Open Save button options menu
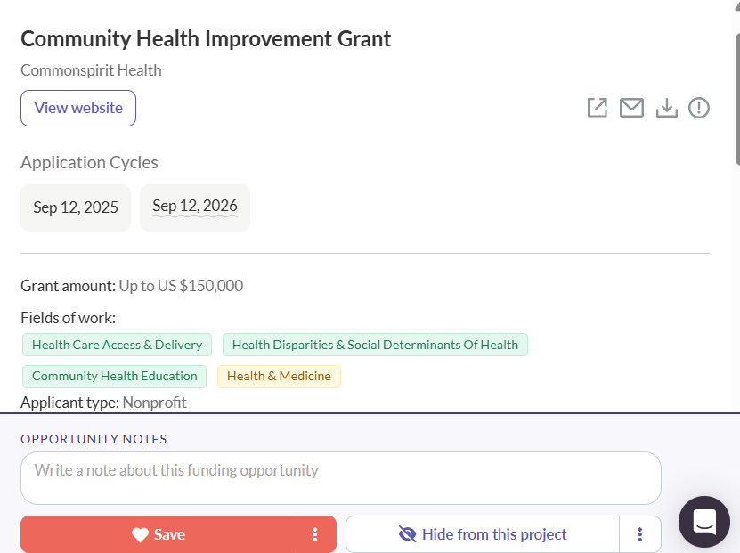The height and width of the screenshot is (553, 740). (x=314, y=534)
